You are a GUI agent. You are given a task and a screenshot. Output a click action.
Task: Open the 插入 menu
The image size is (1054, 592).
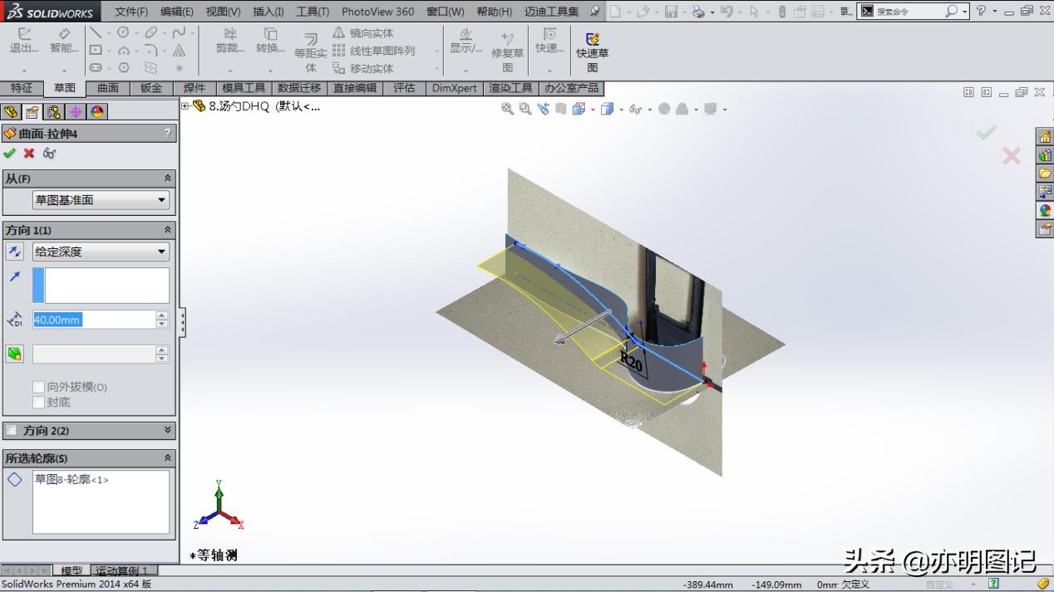(268, 12)
